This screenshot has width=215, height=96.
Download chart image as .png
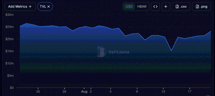[201, 6]
